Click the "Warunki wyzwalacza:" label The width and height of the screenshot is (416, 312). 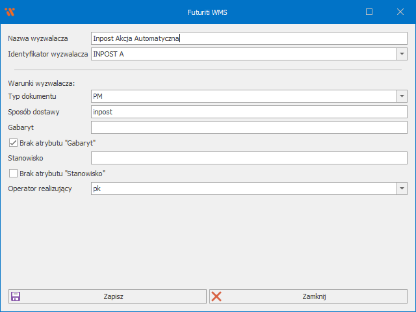pos(42,83)
